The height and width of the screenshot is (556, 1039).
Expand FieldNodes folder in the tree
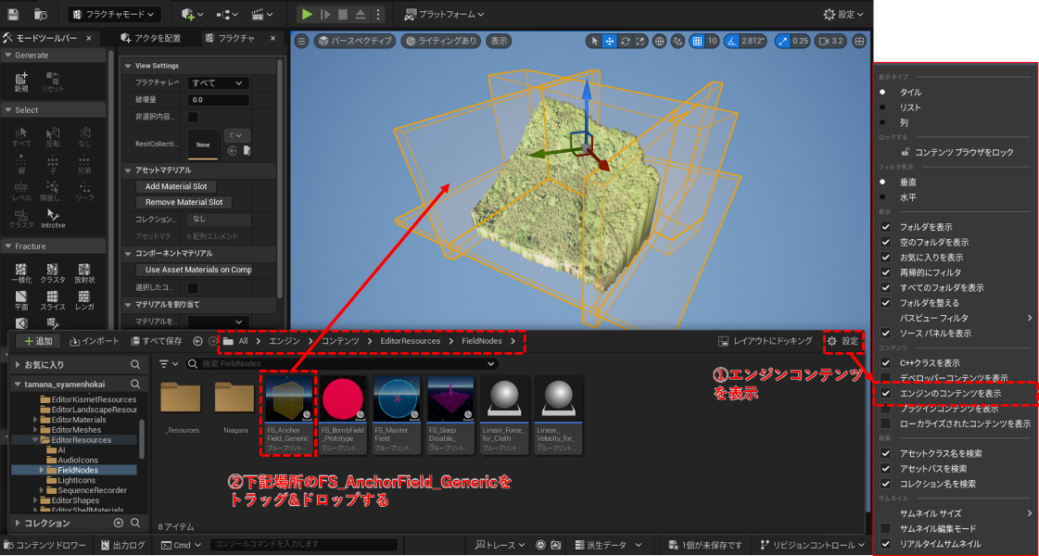pos(41,470)
